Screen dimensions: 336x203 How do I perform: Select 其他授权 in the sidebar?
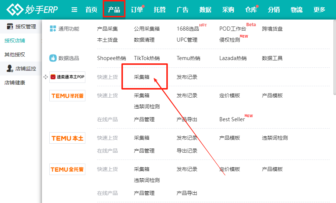[x=15, y=55]
